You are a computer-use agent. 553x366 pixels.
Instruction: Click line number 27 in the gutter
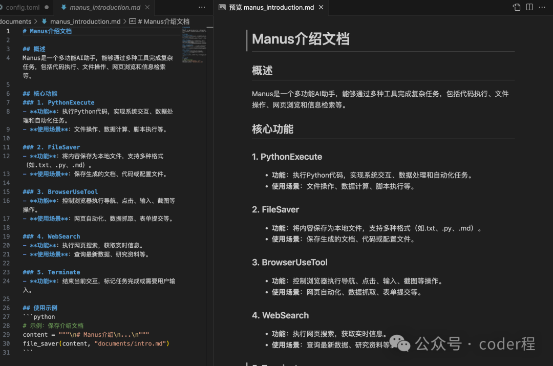tap(6, 317)
